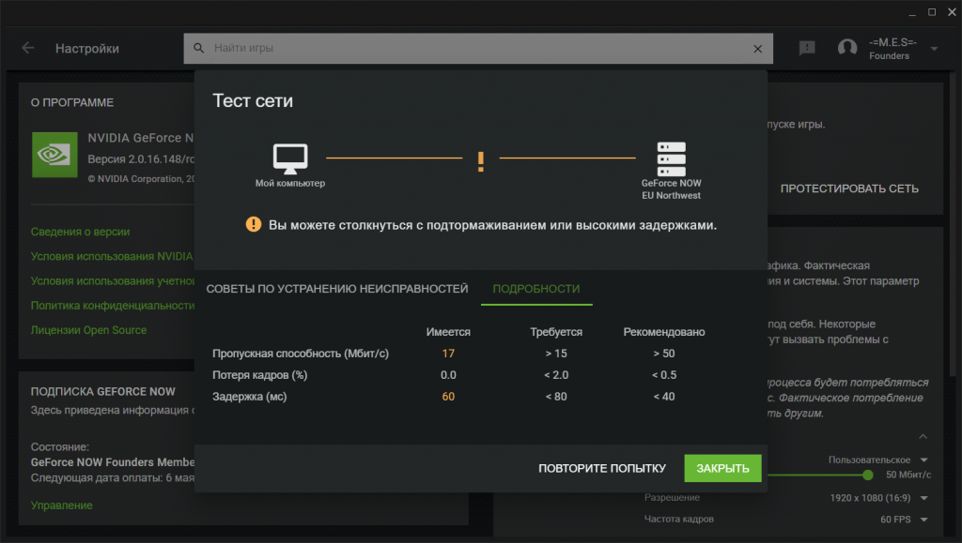
Task: Click the back arrow next to Настройки
Action: tap(27, 48)
